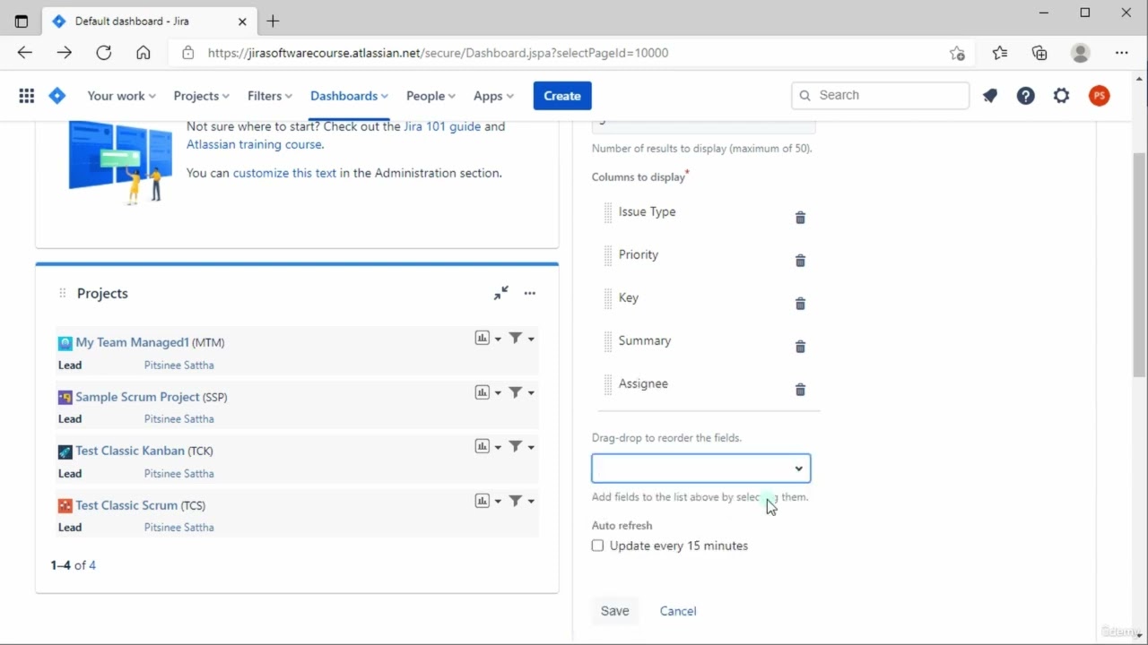Open Test Classic Kanban project
The width and height of the screenshot is (1148, 645).
(130, 451)
